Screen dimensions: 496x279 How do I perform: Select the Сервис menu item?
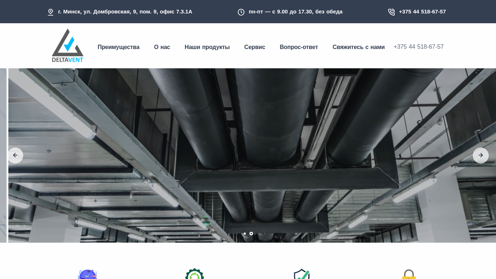click(255, 47)
